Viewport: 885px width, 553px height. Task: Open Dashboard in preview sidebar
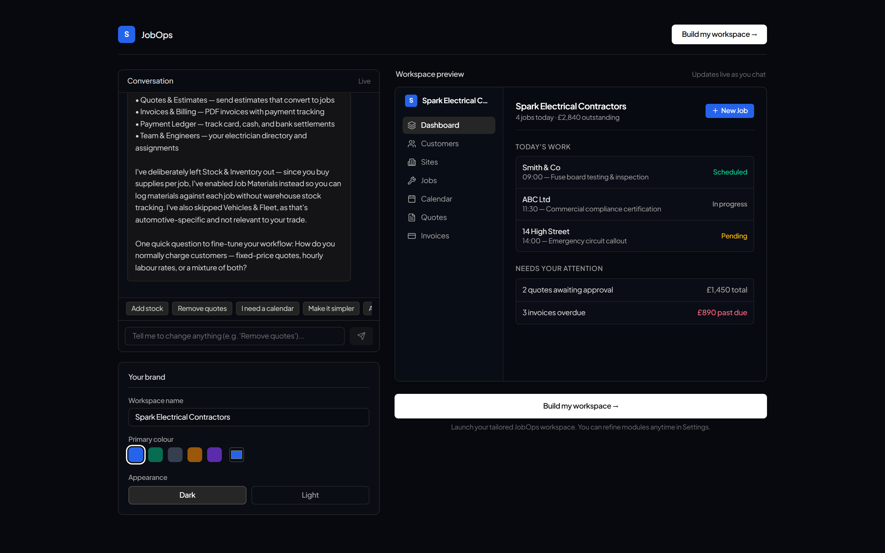click(x=449, y=125)
